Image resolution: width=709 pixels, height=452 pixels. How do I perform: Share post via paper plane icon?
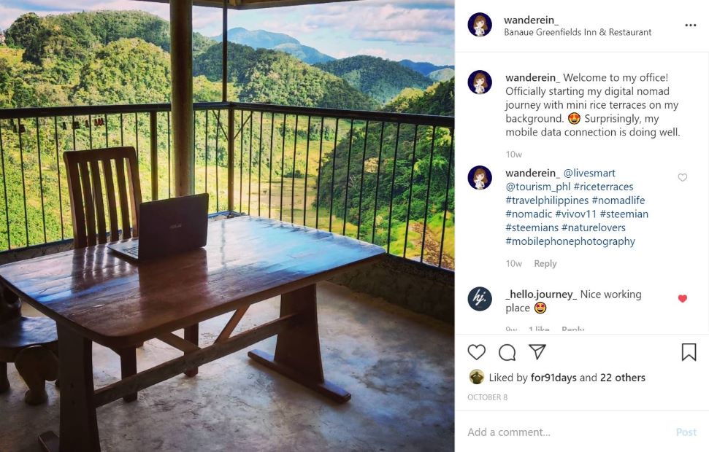pyautogui.click(x=537, y=352)
